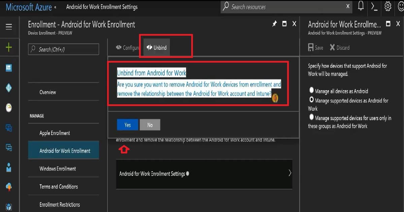Select Manage supported devices as Android for Work

point(311,100)
